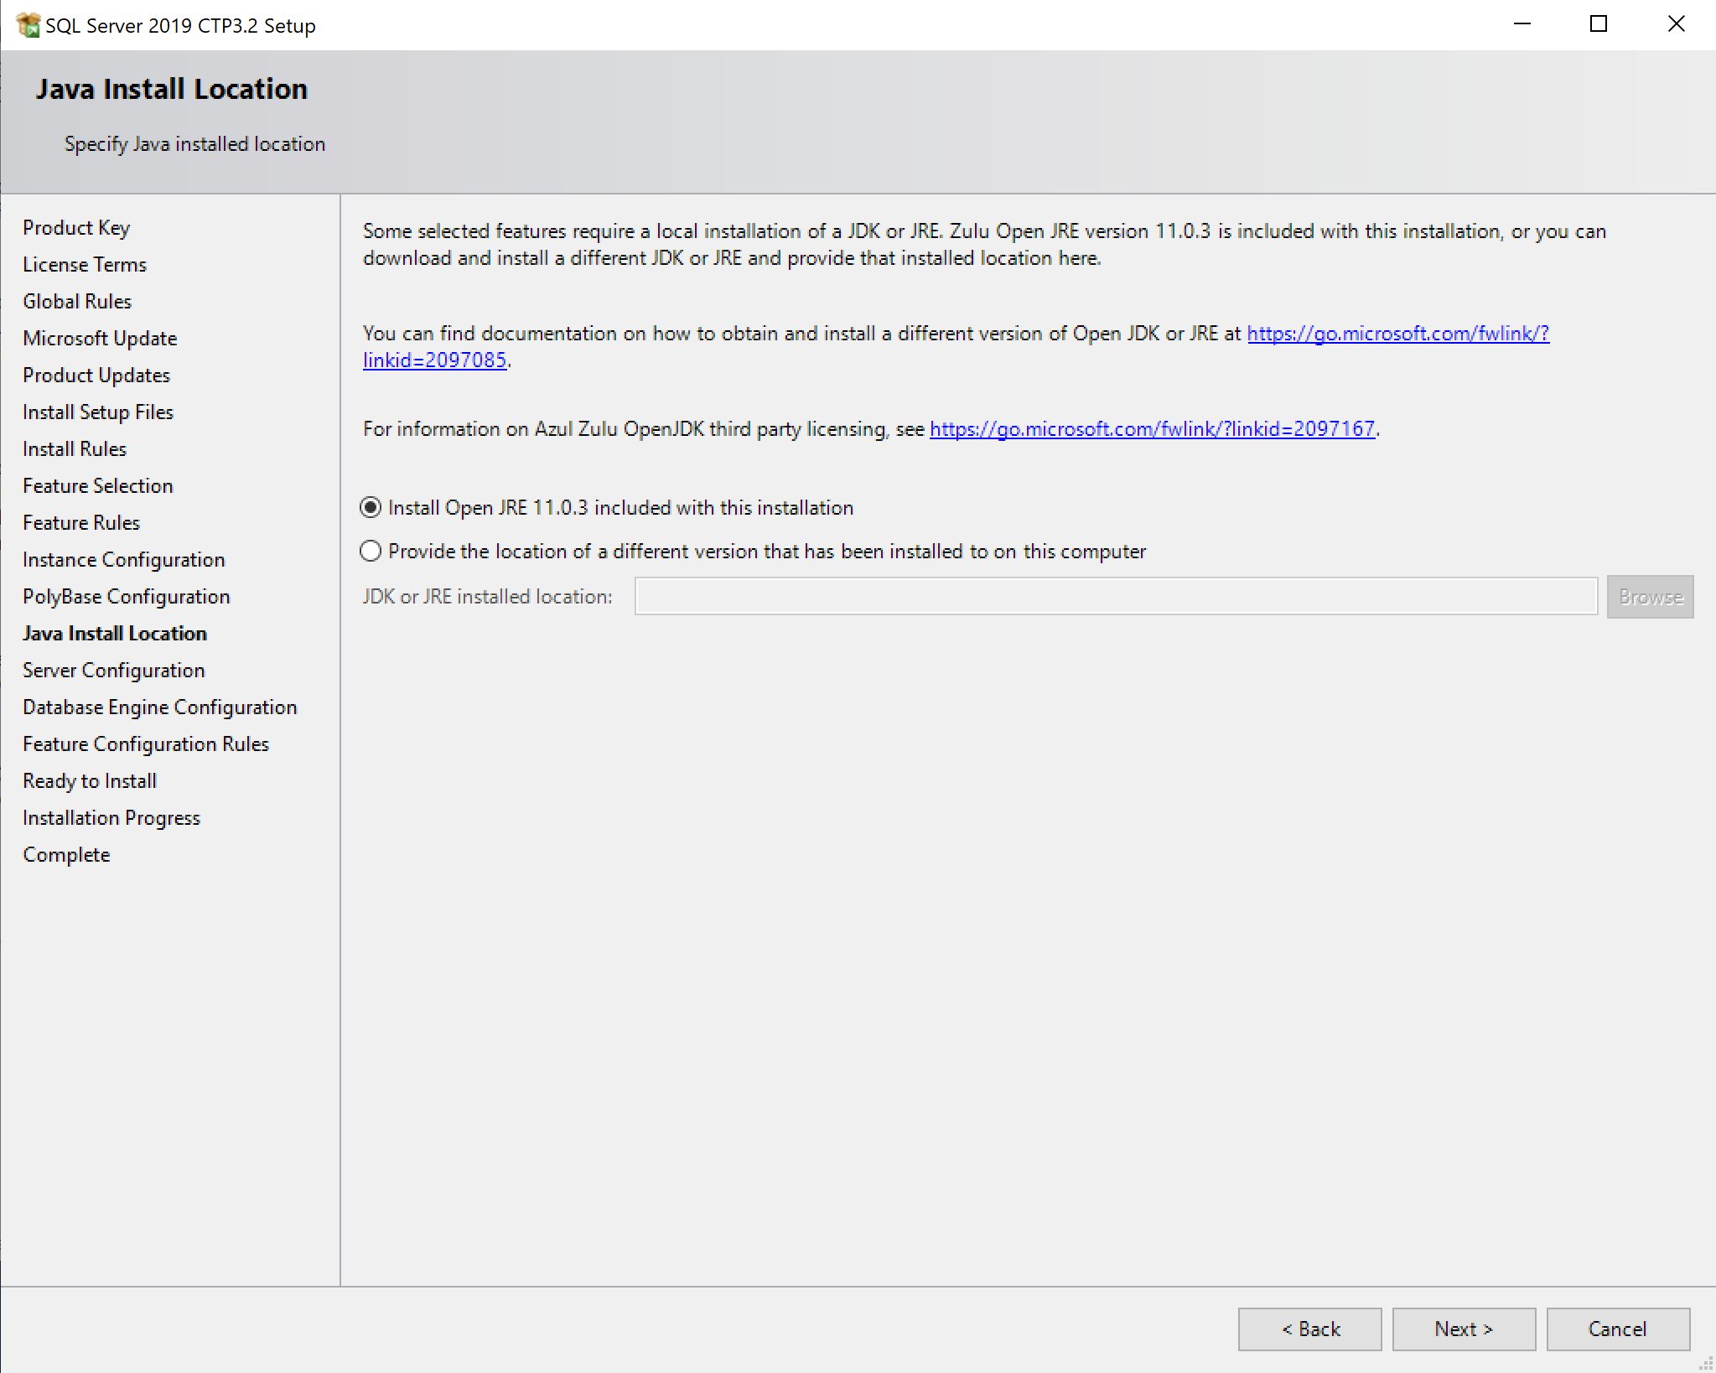
Task: Click the JDK or JRE installed location field
Action: pos(1113,595)
